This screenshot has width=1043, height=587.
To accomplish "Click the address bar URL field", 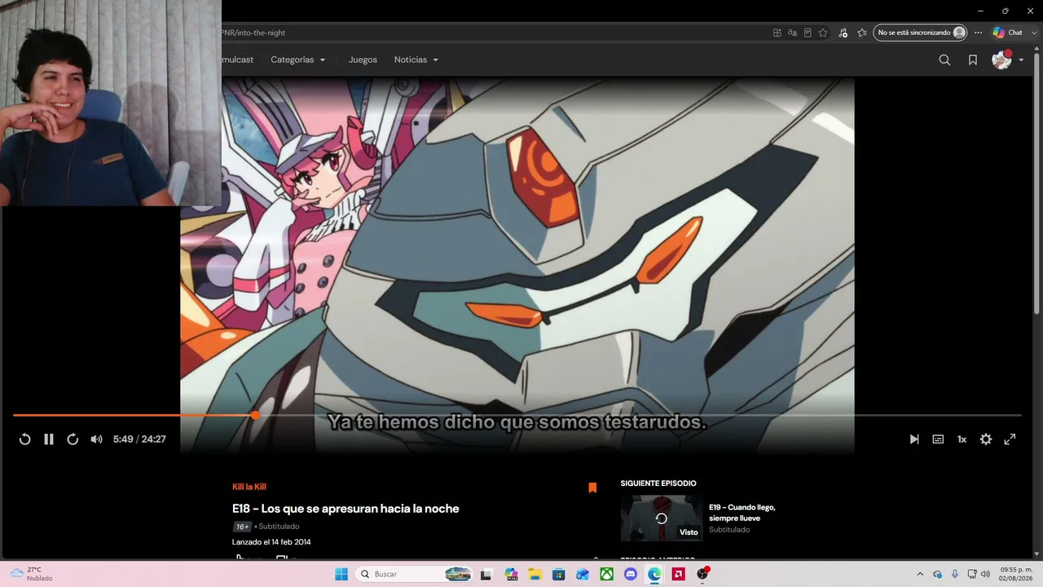I will tap(493, 33).
